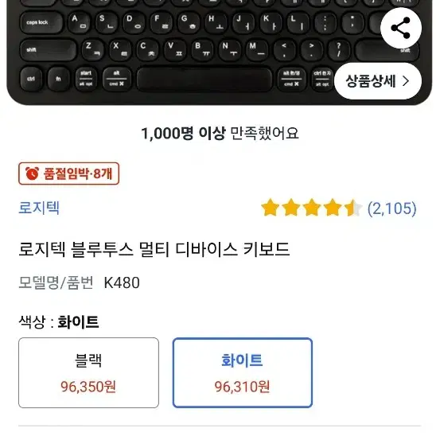This screenshot has width=440, height=440.
Task: Tap the share icon button
Action: coord(401,28)
